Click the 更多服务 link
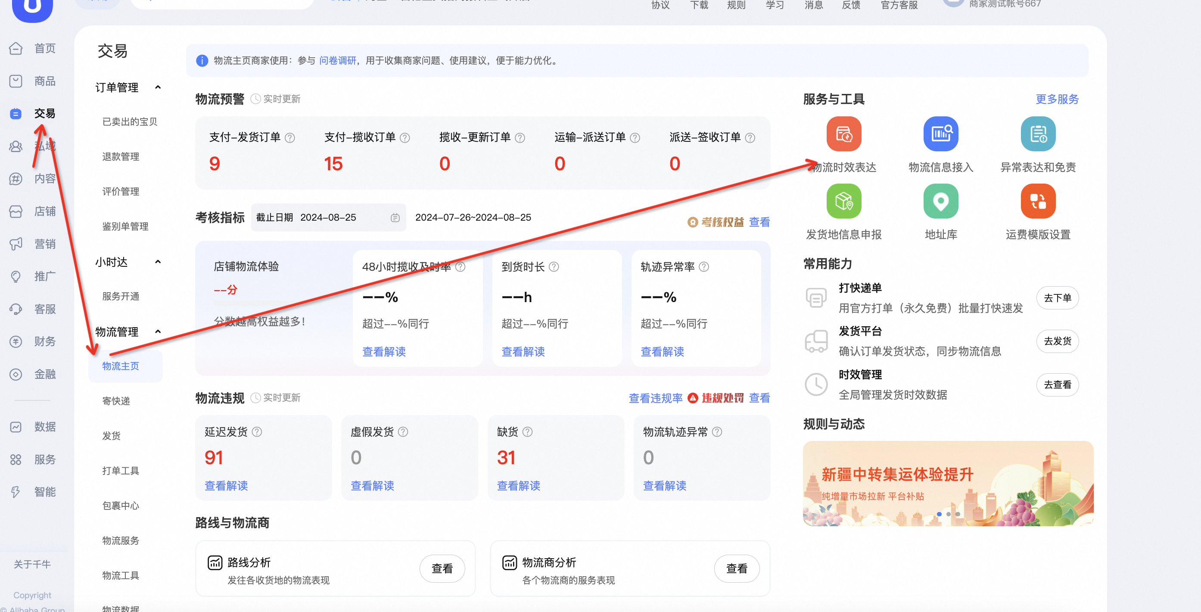 pos(1057,100)
